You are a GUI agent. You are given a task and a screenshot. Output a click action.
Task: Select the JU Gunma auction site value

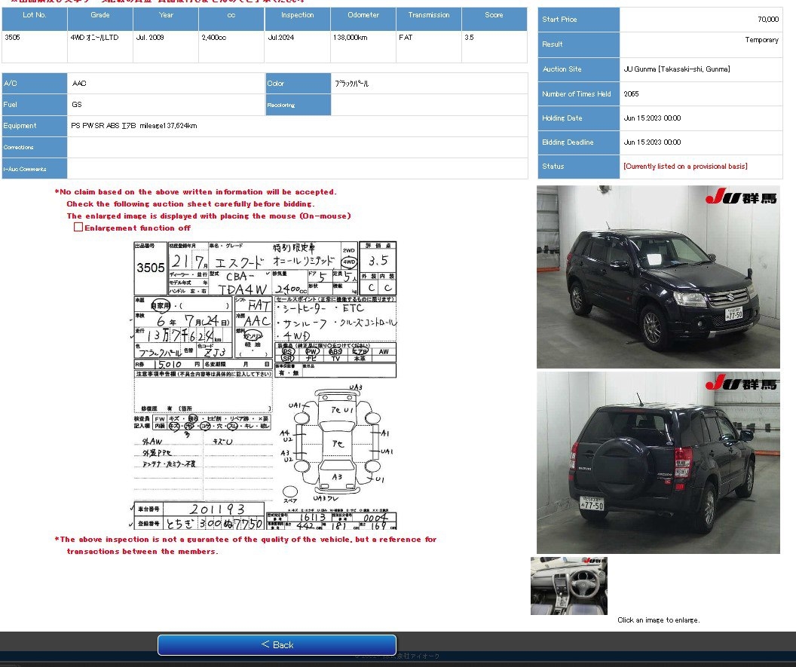676,69
